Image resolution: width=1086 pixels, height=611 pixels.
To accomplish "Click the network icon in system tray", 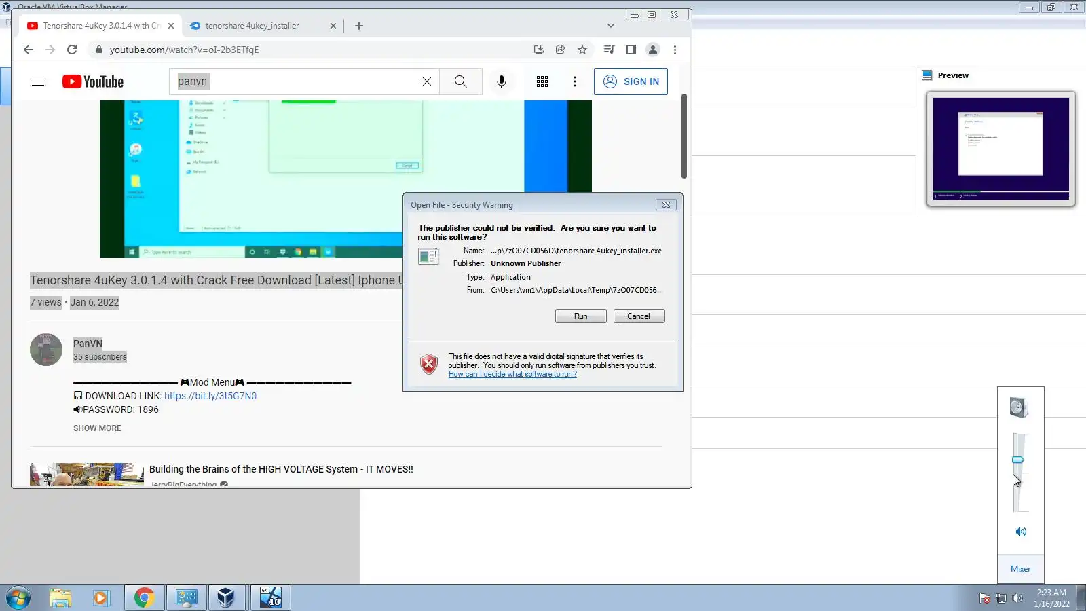I will tap(1001, 598).
